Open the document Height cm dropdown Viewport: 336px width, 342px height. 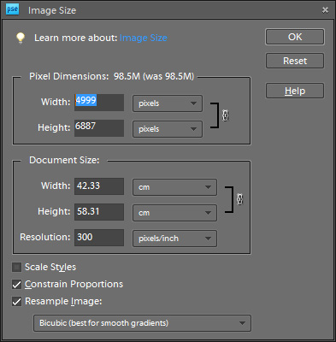coord(174,213)
